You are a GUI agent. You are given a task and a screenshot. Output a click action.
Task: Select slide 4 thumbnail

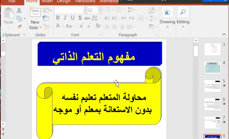pos(212,68)
